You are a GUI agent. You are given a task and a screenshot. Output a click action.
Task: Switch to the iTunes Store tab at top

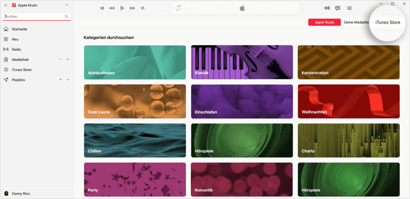[x=388, y=22]
